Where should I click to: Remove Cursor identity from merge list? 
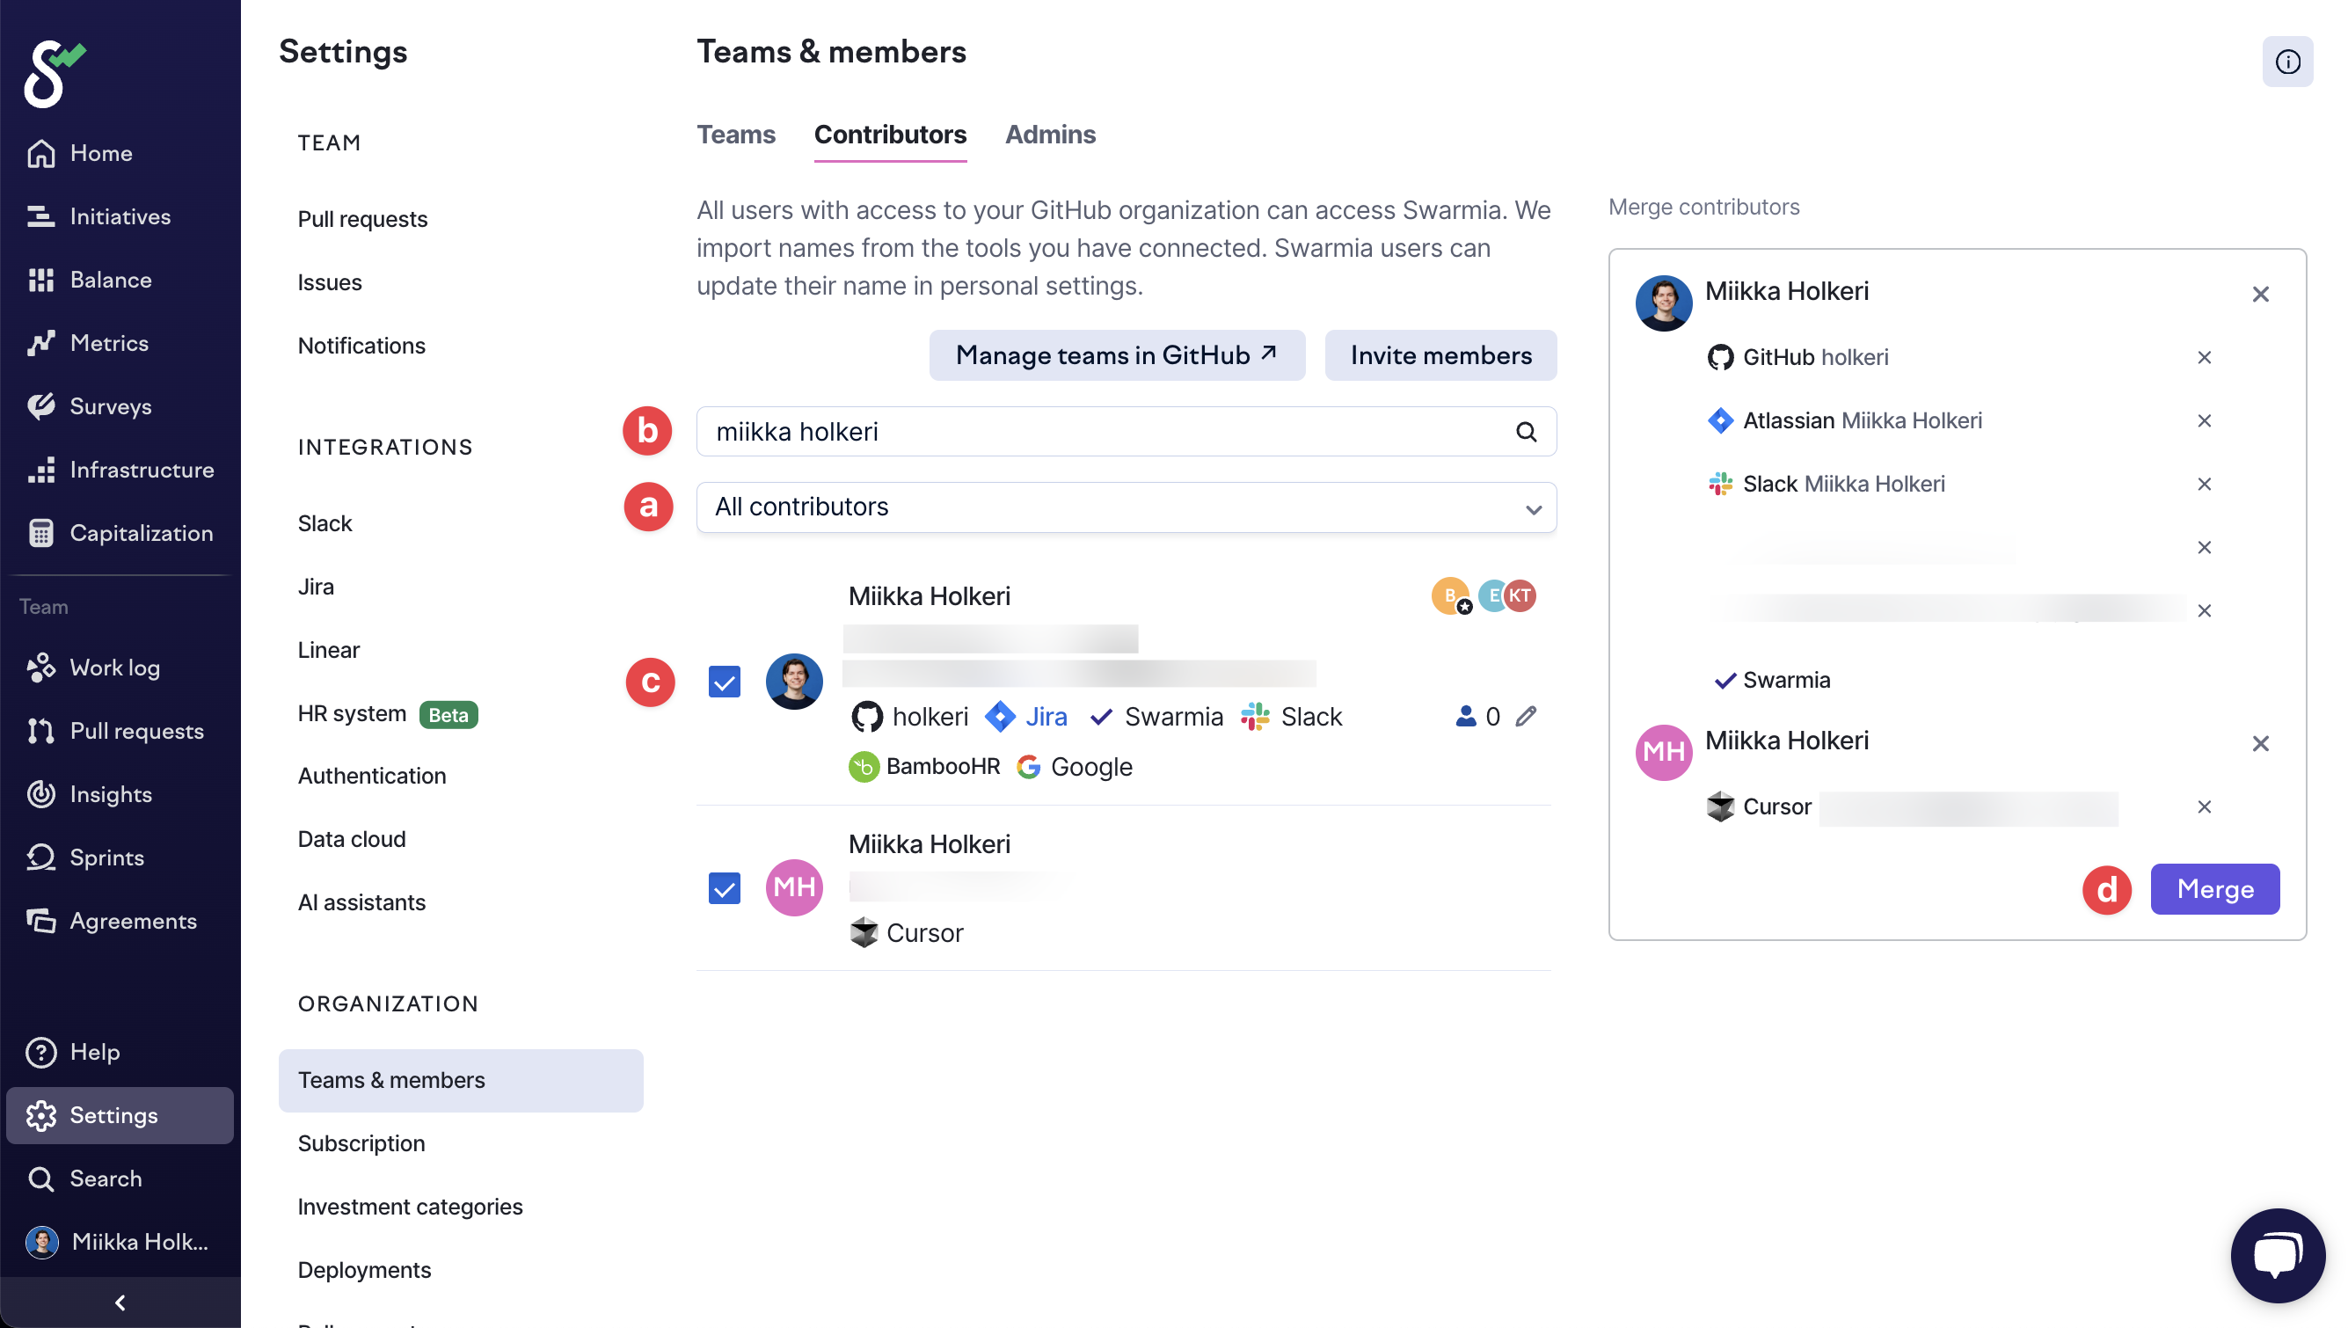coord(2203,806)
